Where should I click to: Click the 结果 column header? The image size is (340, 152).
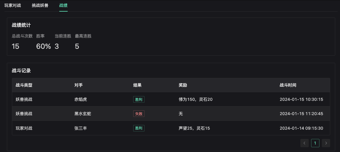137,85
